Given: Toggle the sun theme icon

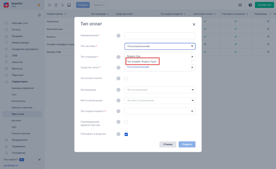Looking at the screenshot, I should [39, 5].
